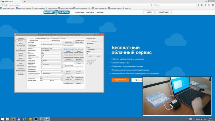This screenshot has height=121, width=215.
Task: Check the Печатать реквизит checkbox
Action: pos(64,75)
